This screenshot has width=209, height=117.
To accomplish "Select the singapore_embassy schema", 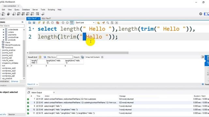I will click(x=10, y=63).
